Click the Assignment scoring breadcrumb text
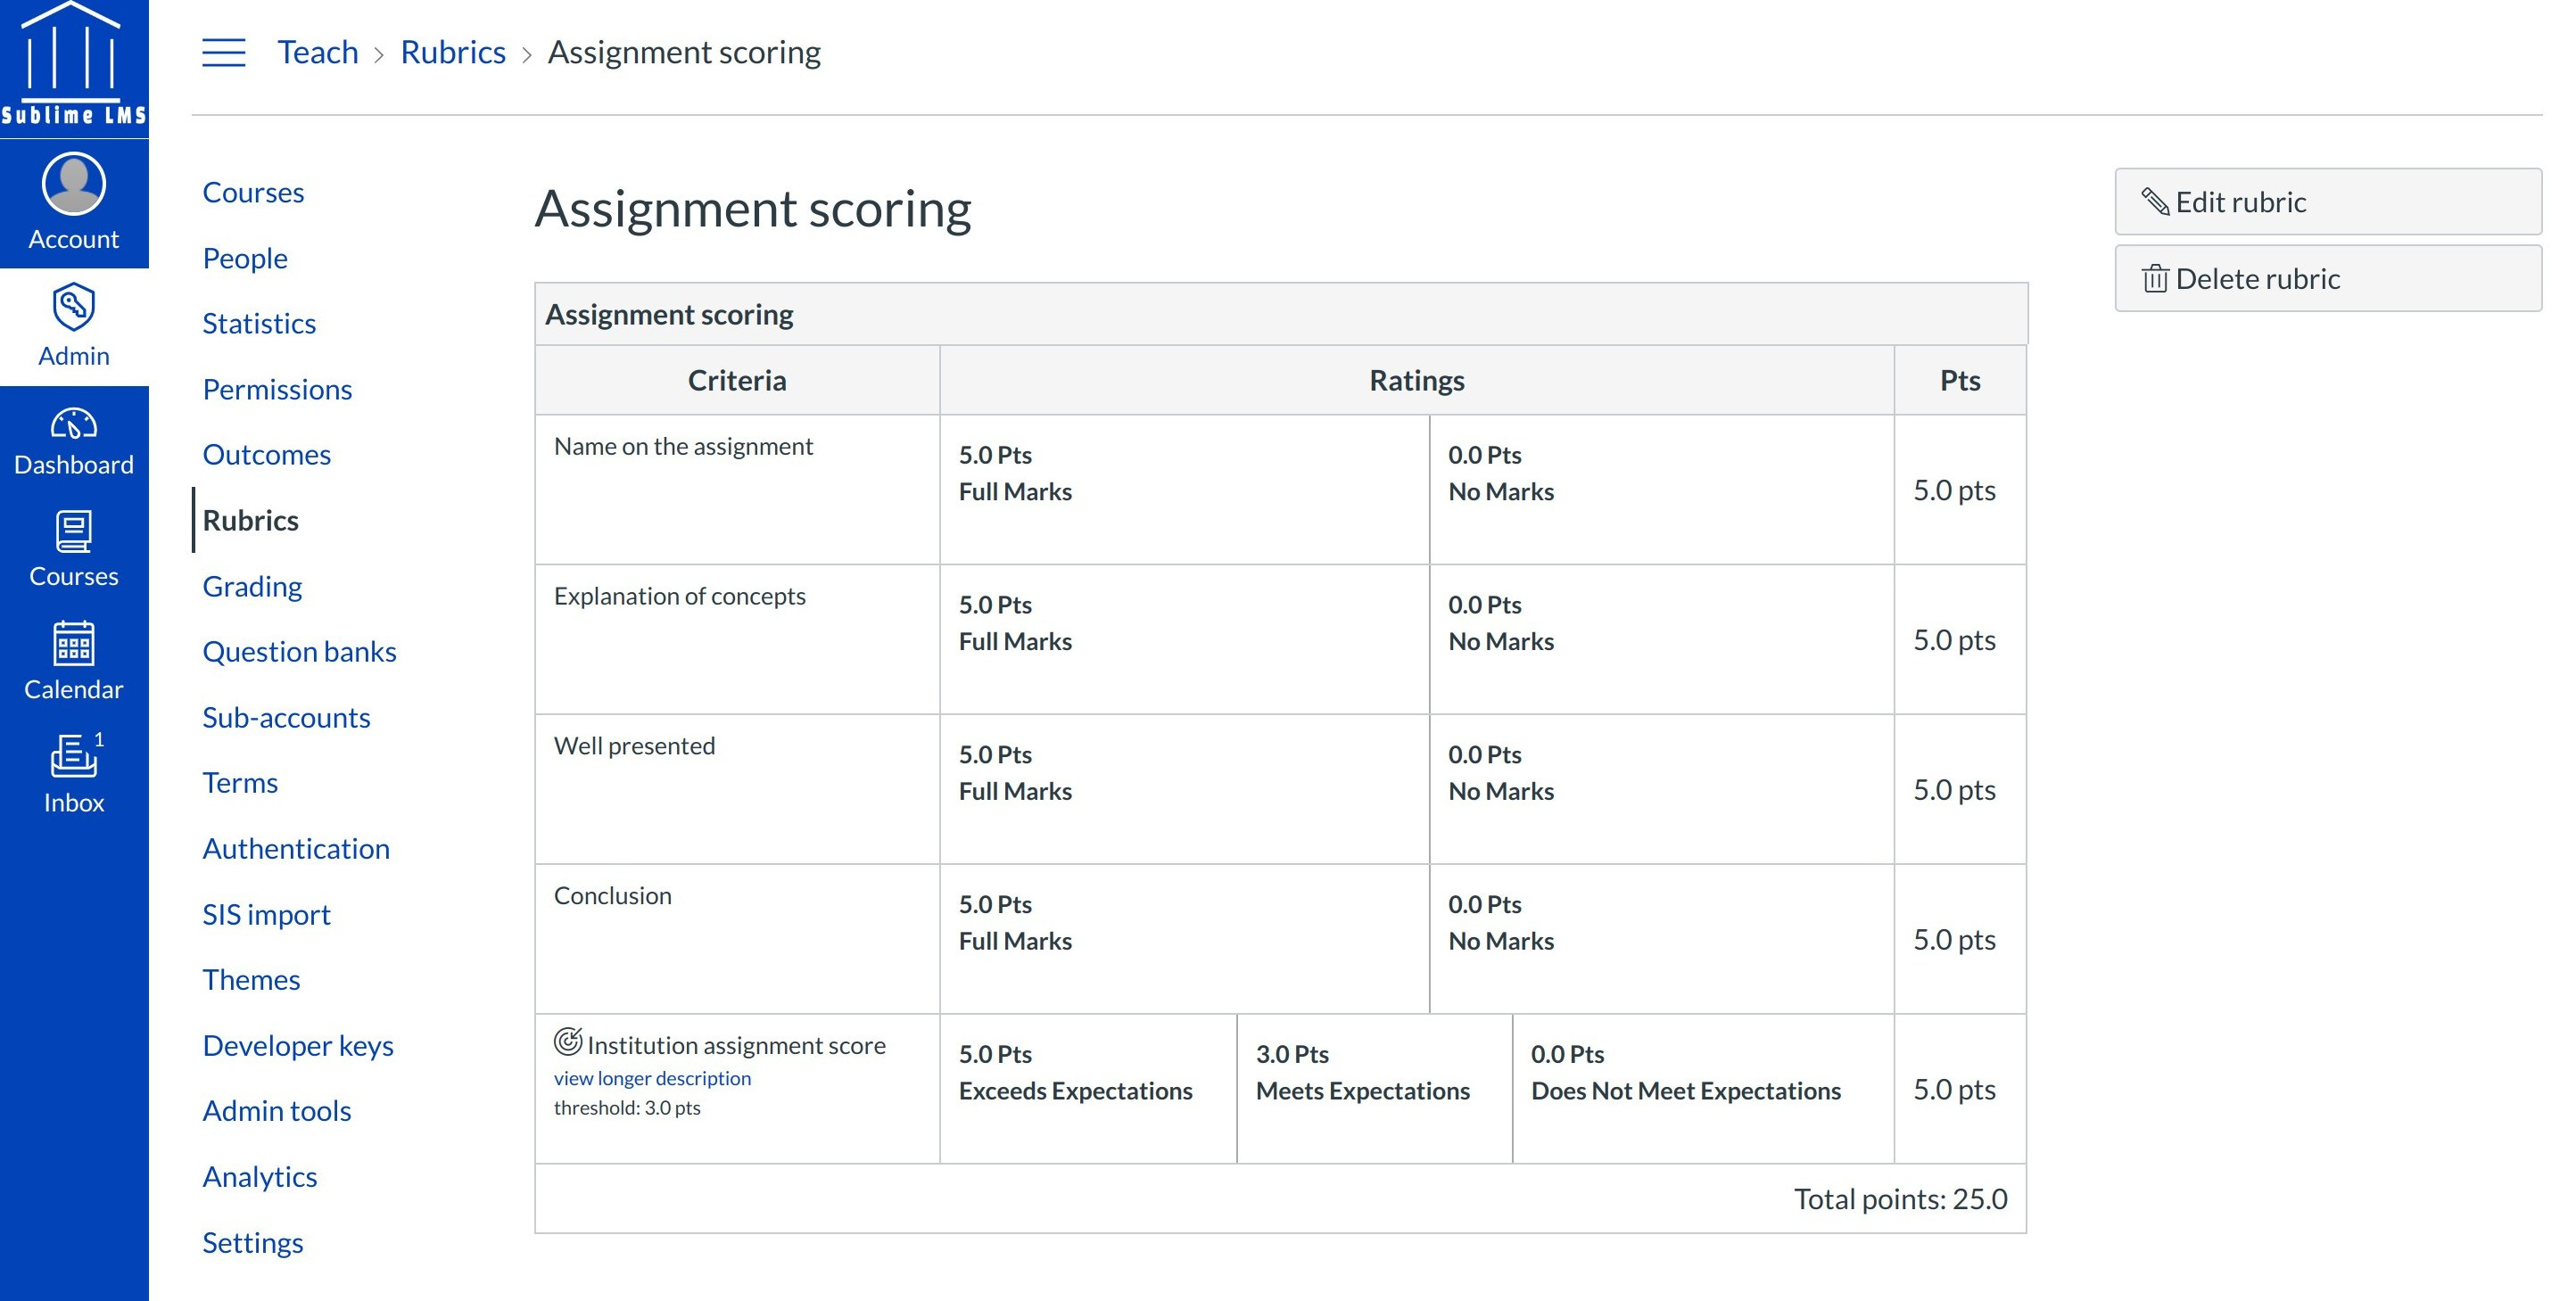Screen dimensions: 2576x1301 [684, 52]
